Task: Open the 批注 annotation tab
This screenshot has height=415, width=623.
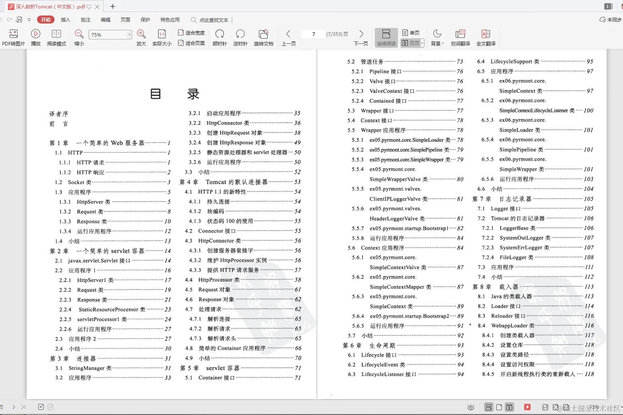Action: tap(85, 20)
